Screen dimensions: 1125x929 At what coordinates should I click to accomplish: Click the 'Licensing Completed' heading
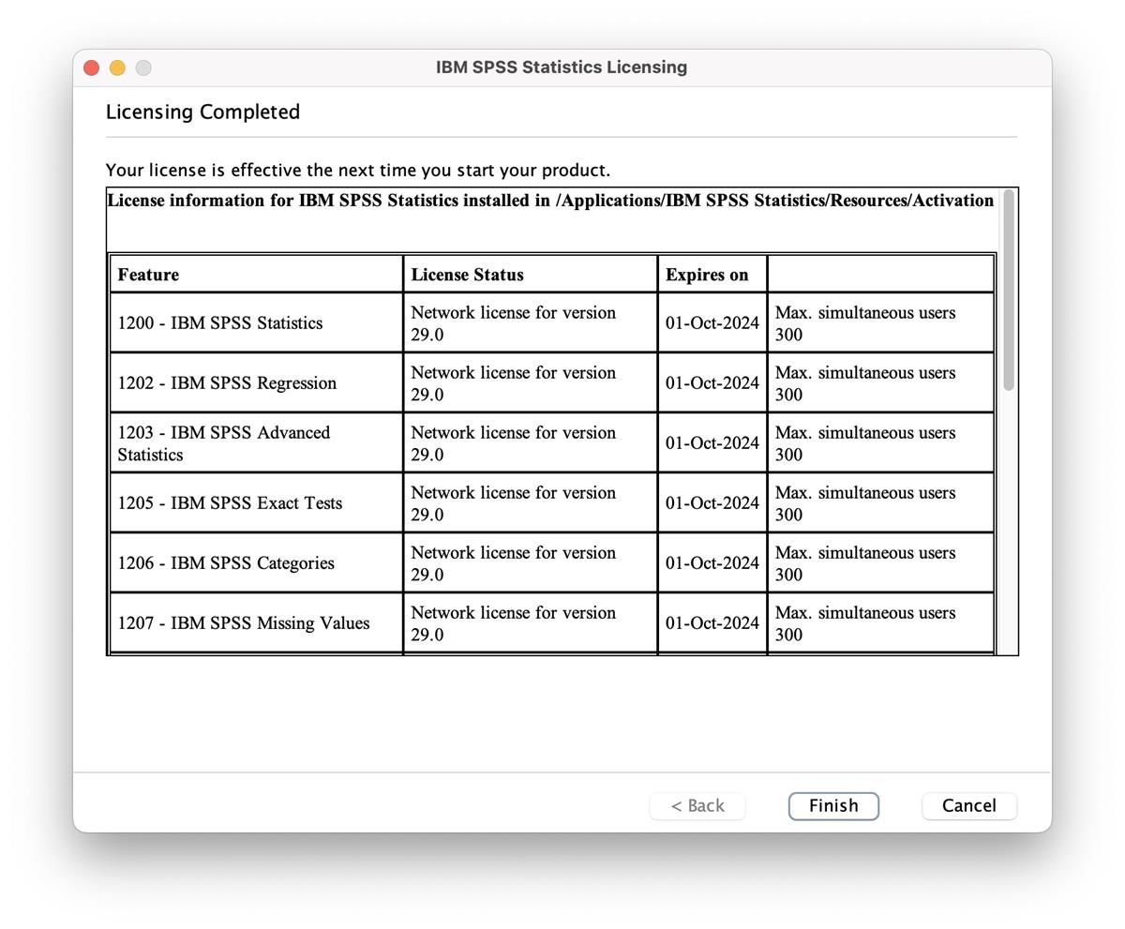(202, 112)
